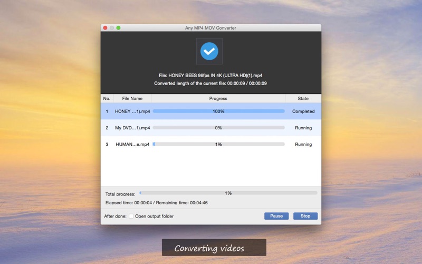Enable the Open output folder checkbox

[x=131, y=216]
